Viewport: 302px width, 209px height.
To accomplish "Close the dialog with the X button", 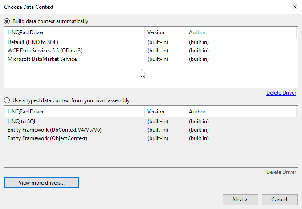I will click(294, 7).
